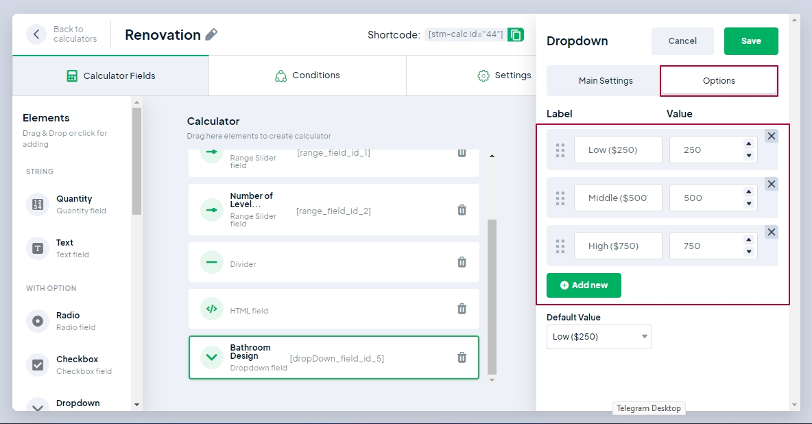
Task: Copy the shortcode with the green copy icon
Action: pyautogui.click(x=515, y=35)
